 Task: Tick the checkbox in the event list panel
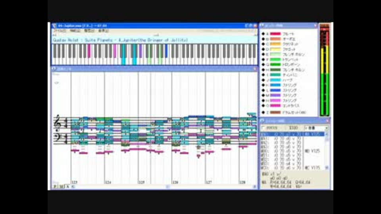click(x=263, y=128)
